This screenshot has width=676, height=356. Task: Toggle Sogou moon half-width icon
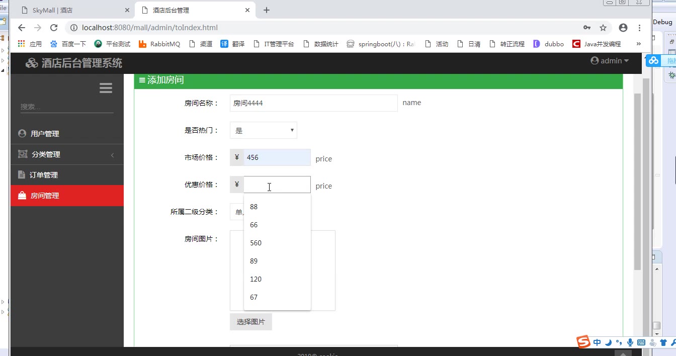coord(608,342)
